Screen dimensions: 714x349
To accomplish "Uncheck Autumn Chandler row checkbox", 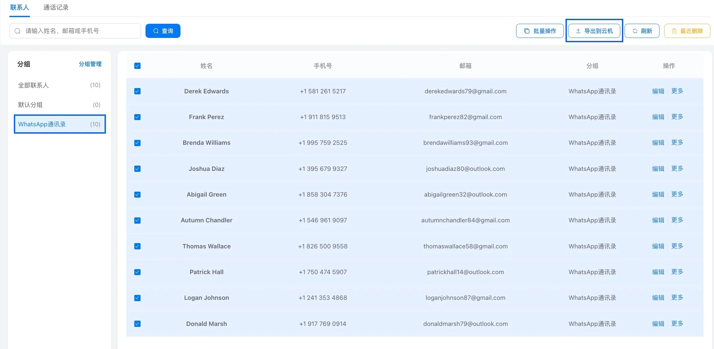I will 138,220.
